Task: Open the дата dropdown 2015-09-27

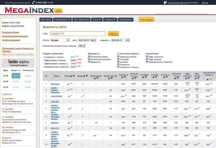Action: (87, 40)
